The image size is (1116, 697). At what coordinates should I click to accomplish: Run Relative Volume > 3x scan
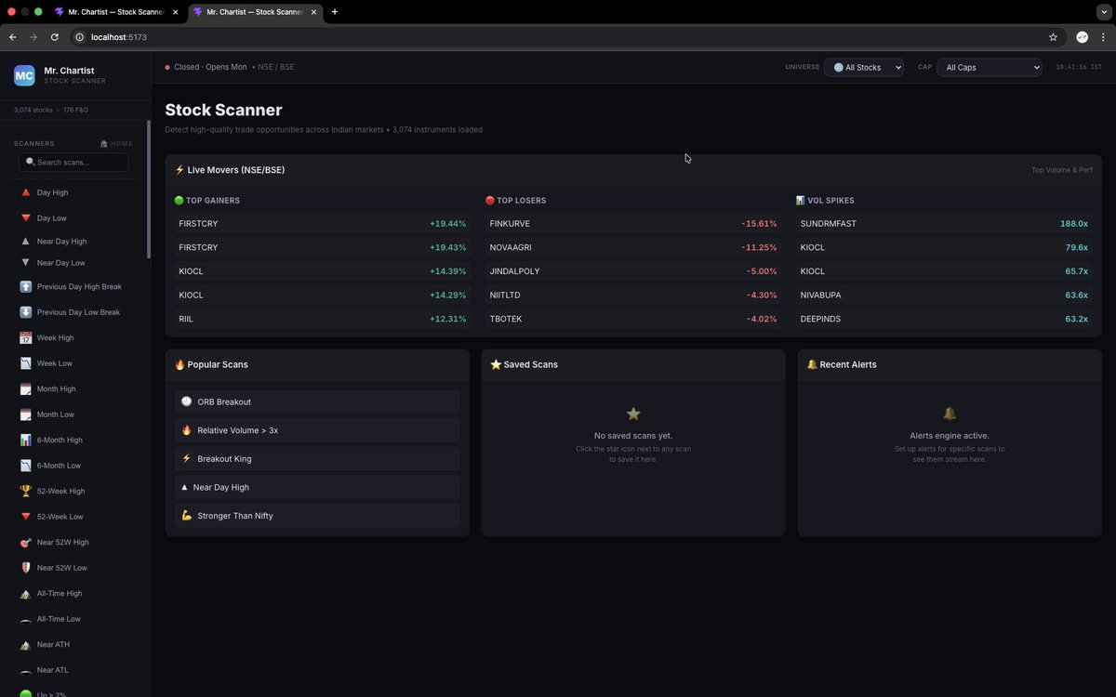317,430
